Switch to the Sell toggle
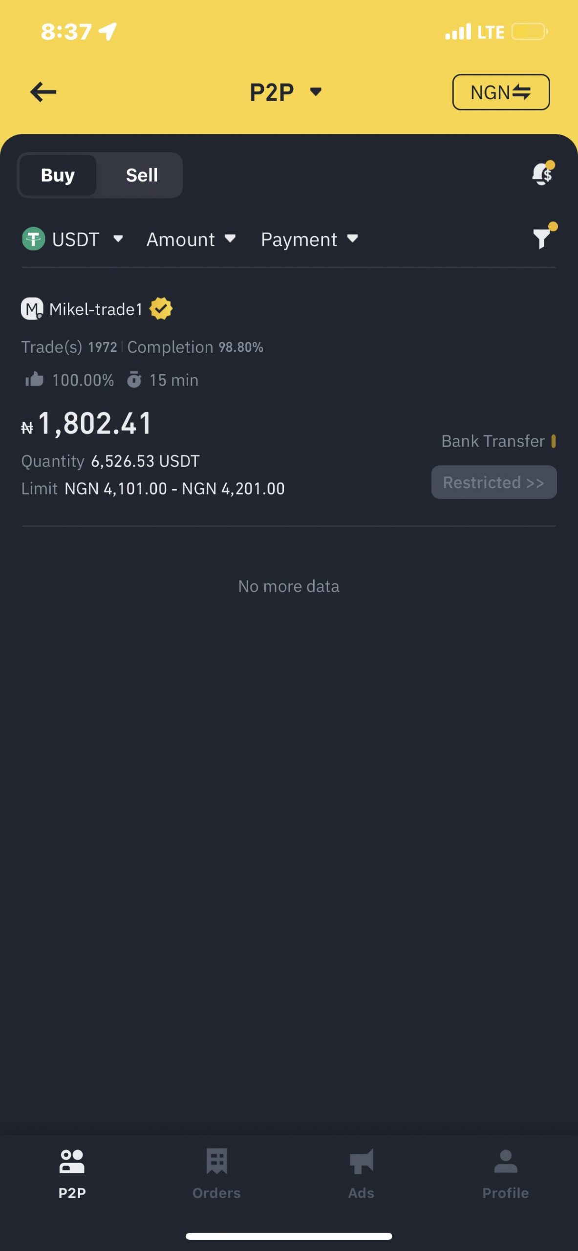Viewport: 578px width, 1251px height. click(x=142, y=175)
